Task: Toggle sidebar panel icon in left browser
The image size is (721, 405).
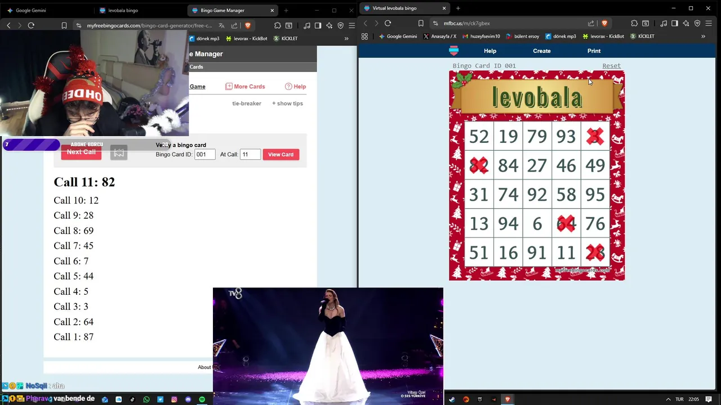Action: coord(318,25)
